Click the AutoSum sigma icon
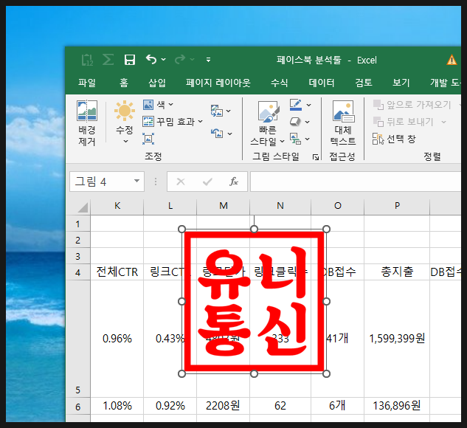 (x=108, y=60)
